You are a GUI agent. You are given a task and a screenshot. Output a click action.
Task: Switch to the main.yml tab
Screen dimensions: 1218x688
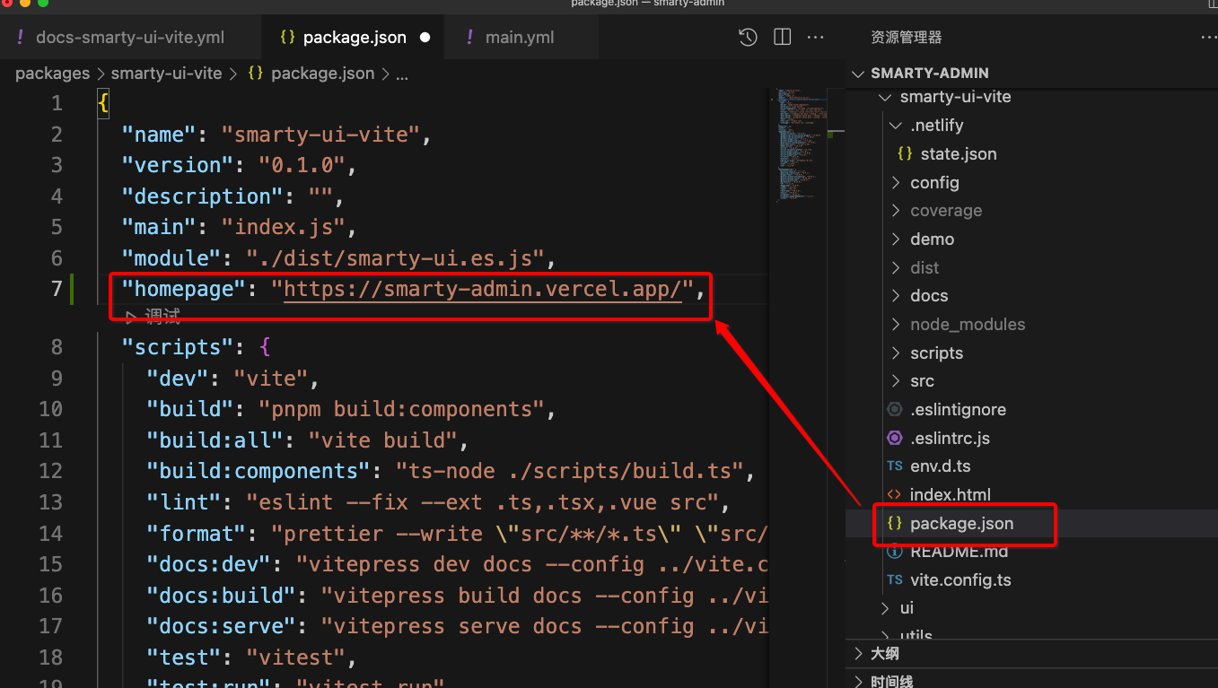[519, 38]
